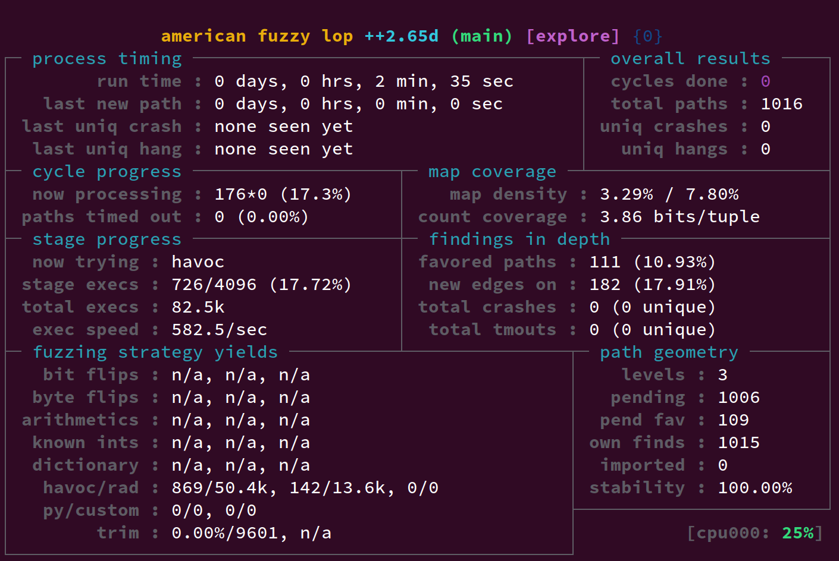This screenshot has height=561, width=839.
Task: Click havoc/rad value '142/13.6k'
Action: tap(337, 488)
